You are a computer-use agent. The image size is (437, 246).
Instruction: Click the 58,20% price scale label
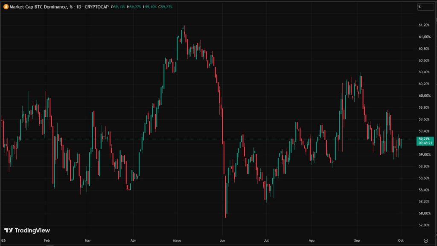tap(424, 202)
